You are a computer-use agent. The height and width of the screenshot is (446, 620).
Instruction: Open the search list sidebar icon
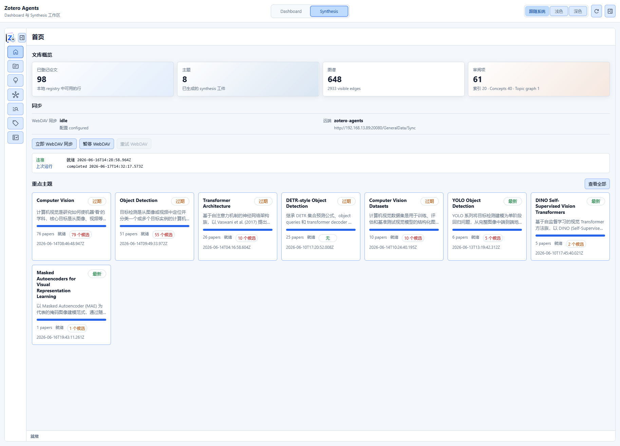coord(16,109)
